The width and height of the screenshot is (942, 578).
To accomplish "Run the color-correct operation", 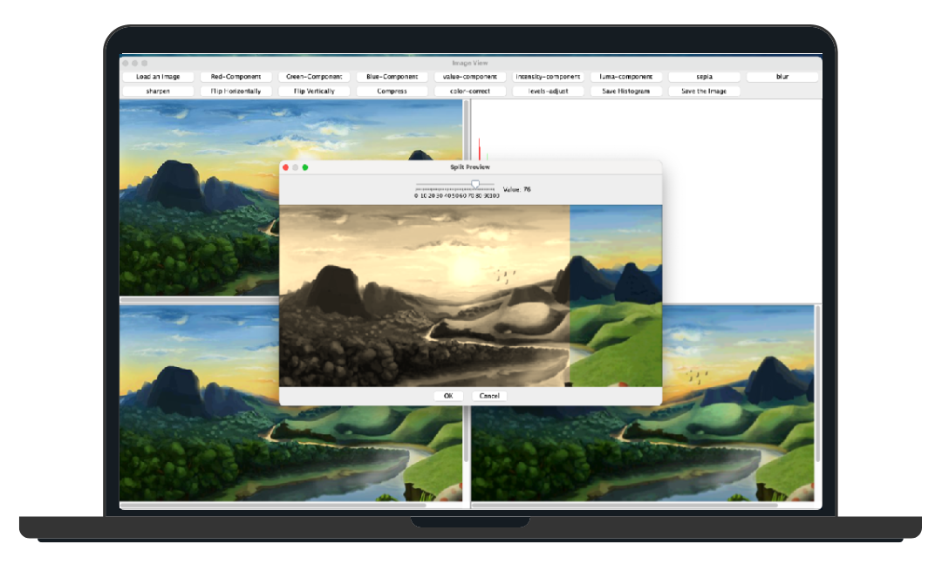I will [x=470, y=91].
